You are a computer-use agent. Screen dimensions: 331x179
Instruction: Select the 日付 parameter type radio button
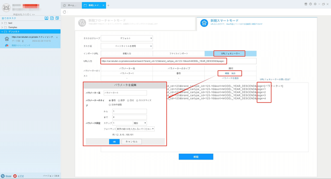coord(128,100)
